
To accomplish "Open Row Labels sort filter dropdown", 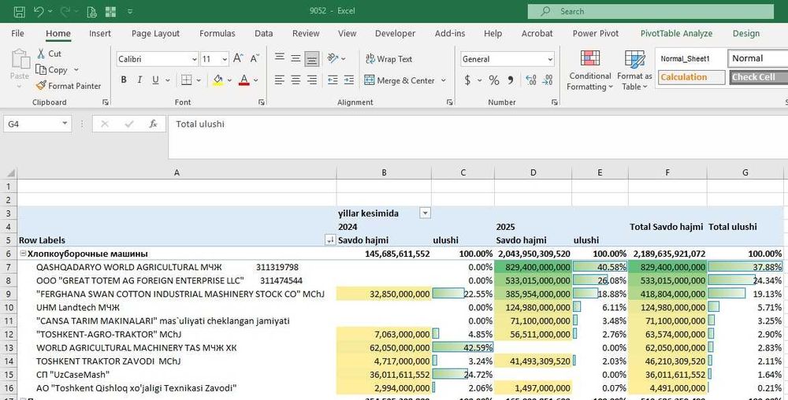I will point(329,240).
